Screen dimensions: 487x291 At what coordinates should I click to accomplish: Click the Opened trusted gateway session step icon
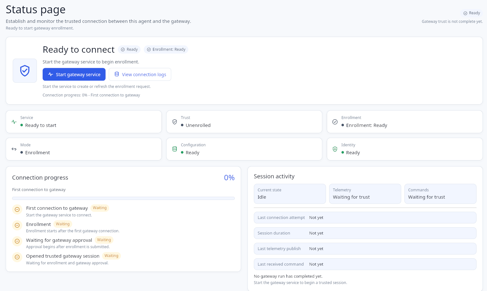[17, 257]
